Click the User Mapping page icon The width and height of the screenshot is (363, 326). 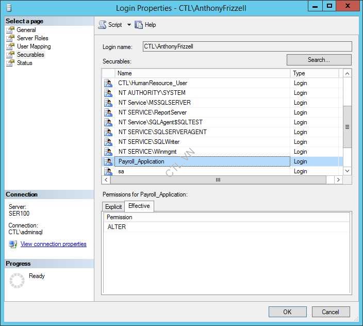point(10,46)
